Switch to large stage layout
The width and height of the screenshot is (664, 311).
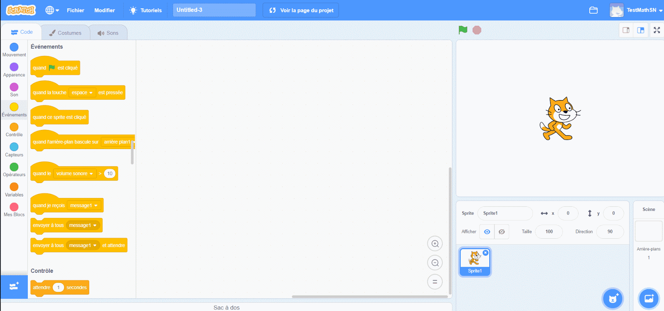(x=641, y=30)
